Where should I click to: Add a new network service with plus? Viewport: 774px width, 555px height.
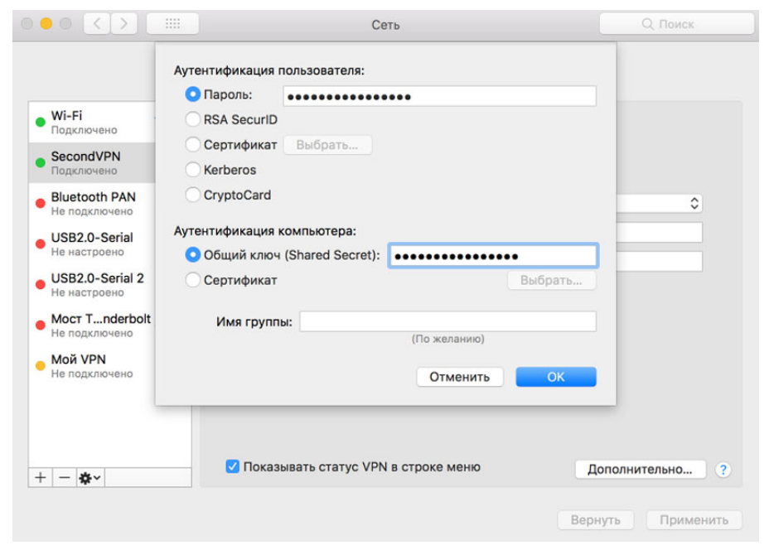coord(40,478)
